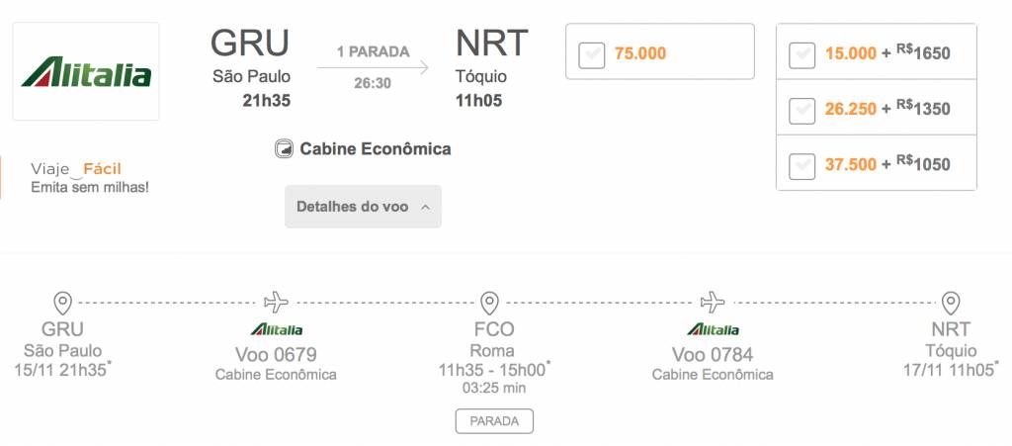Click the first airplane icon for Voo 0679
The width and height of the screenshot is (1012, 446).
tap(277, 302)
